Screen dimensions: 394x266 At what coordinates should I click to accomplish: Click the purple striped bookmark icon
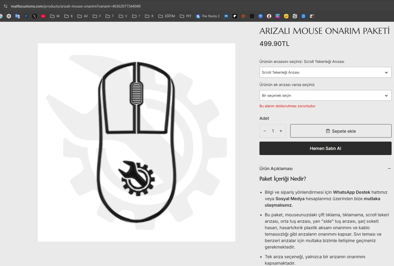(x=278, y=16)
